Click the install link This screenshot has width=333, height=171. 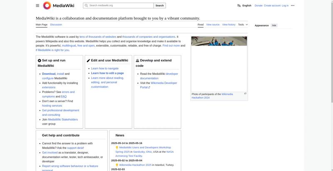[60, 74]
